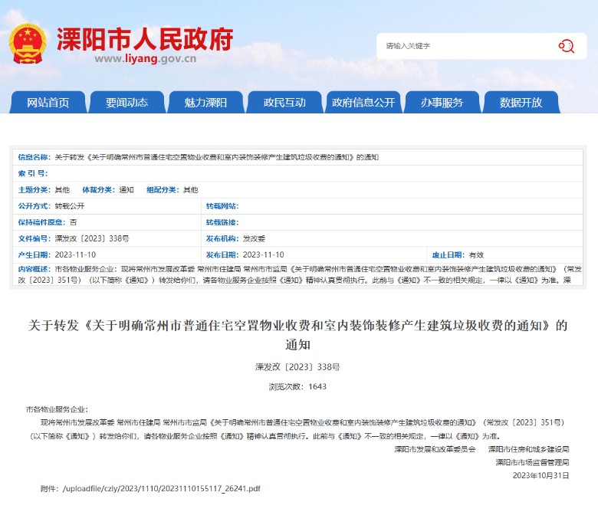Click the salutation 市各物业服务企业
The height and width of the screenshot is (525, 598).
57,409
